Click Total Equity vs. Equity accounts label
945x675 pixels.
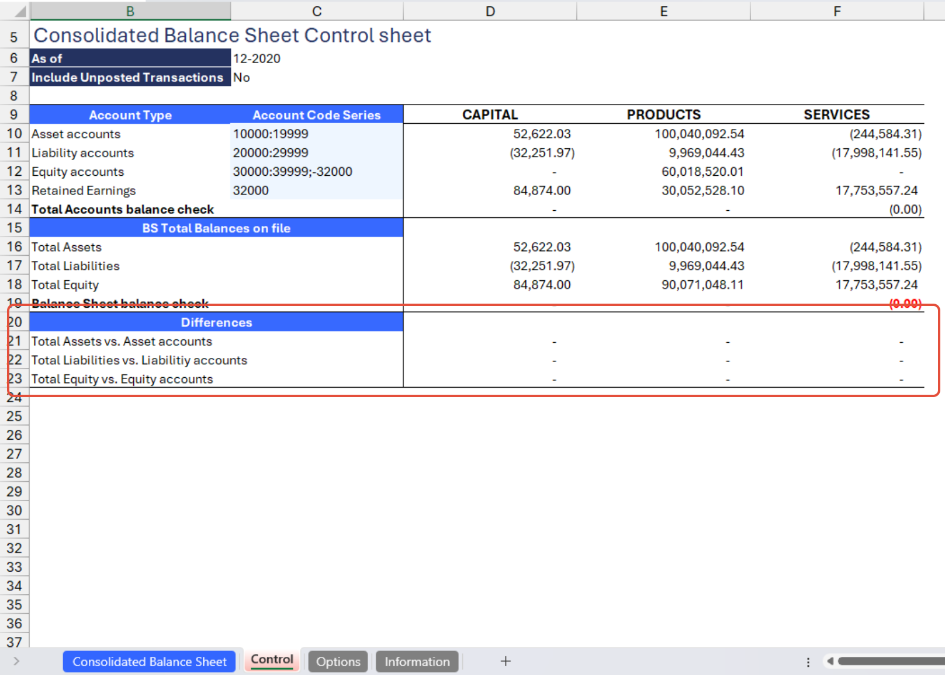(x=122, y=379)
